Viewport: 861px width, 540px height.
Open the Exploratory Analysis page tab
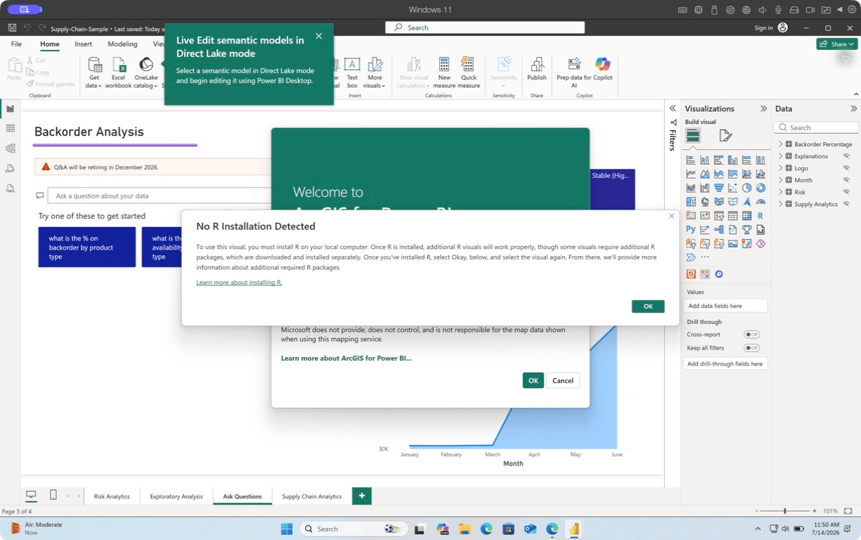pos(176,496)
